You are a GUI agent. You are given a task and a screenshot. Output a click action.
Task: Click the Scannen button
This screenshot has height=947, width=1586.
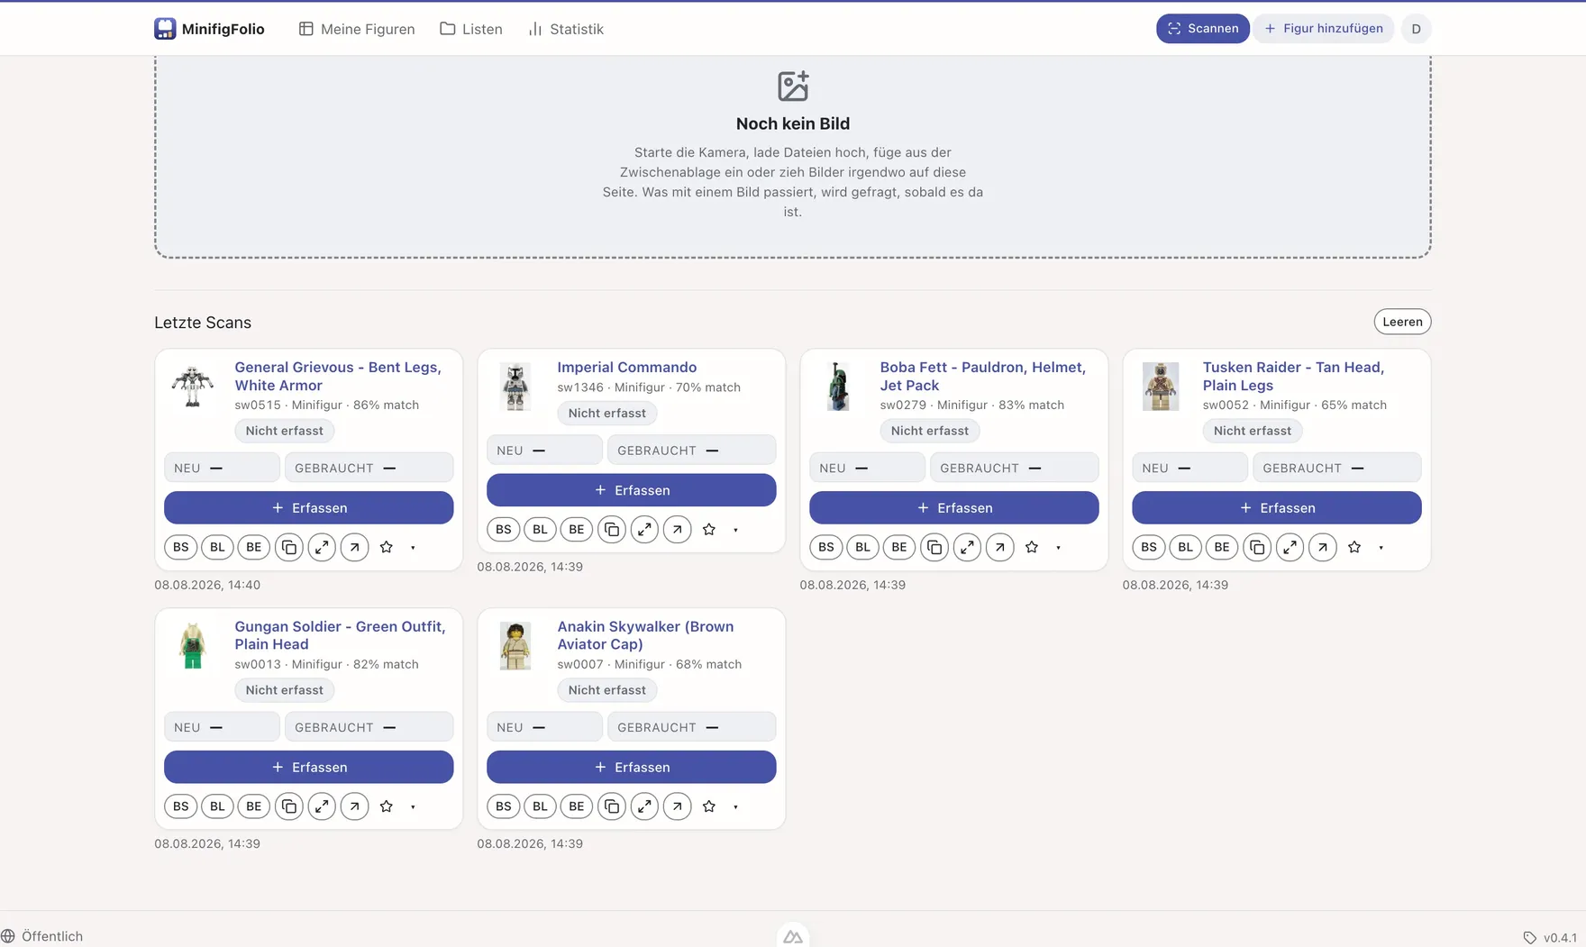1203,29
